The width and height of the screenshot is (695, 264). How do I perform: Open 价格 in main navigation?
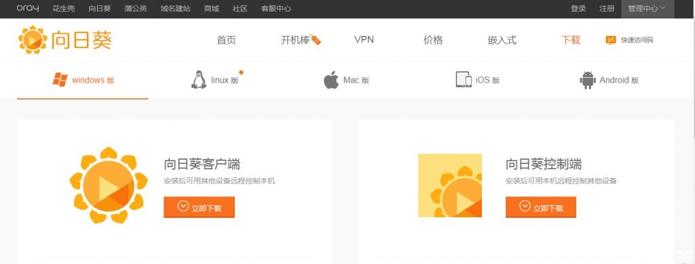[x=433, y=40]
